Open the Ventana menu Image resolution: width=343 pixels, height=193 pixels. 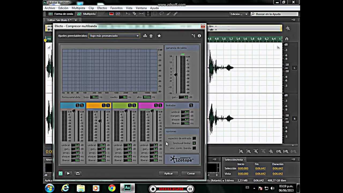tap(141, 8)
